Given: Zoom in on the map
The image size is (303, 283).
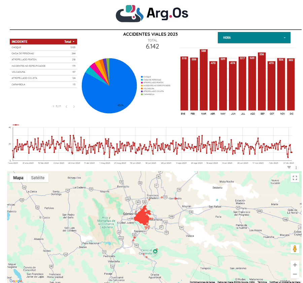Looking at the screenshot, I should (x=295, y=265).
